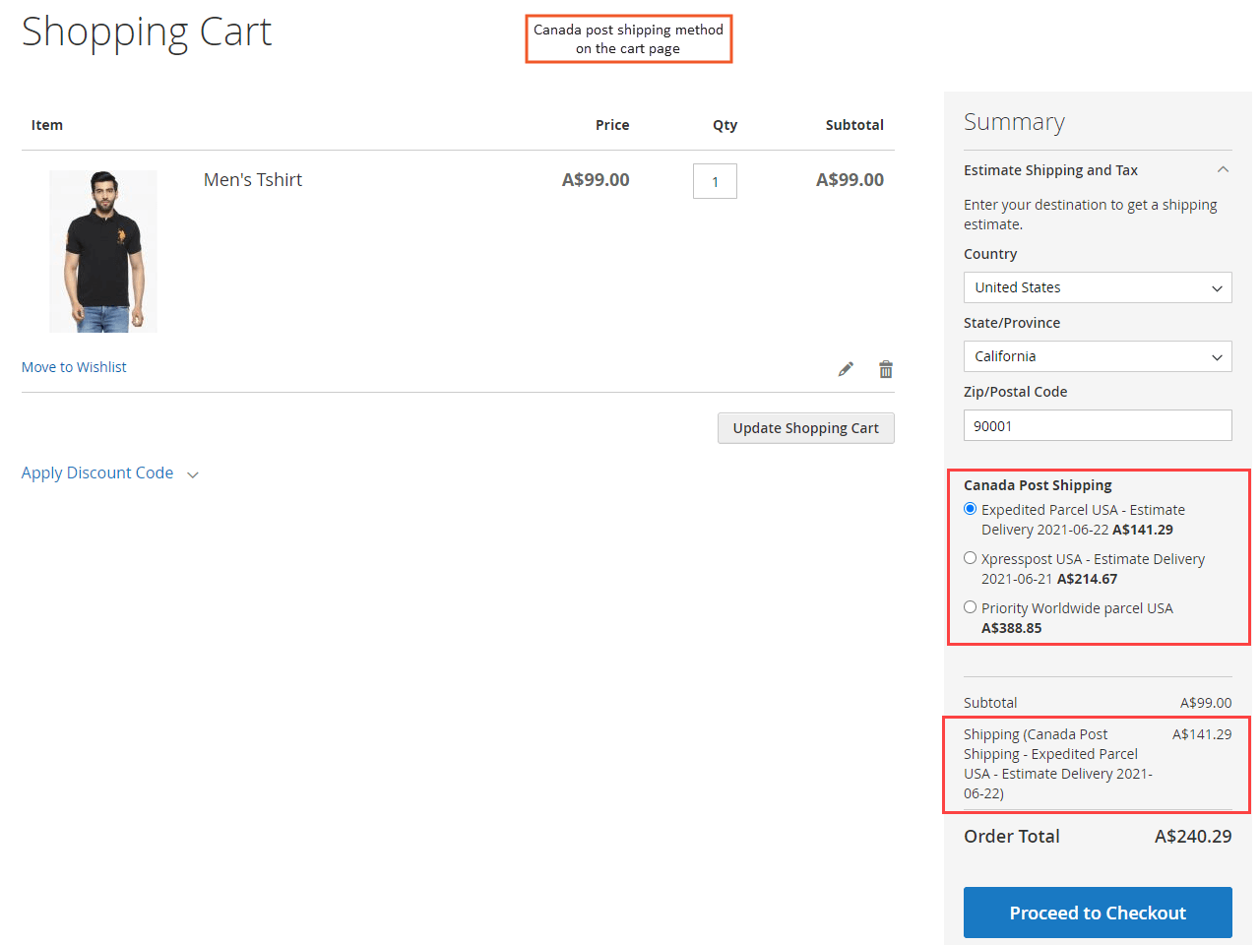This screenshot has width=1260, height=945.
Task: Click the Order Total amount A$240.29
Action: pyautogui.click(x=1193, y=837)
